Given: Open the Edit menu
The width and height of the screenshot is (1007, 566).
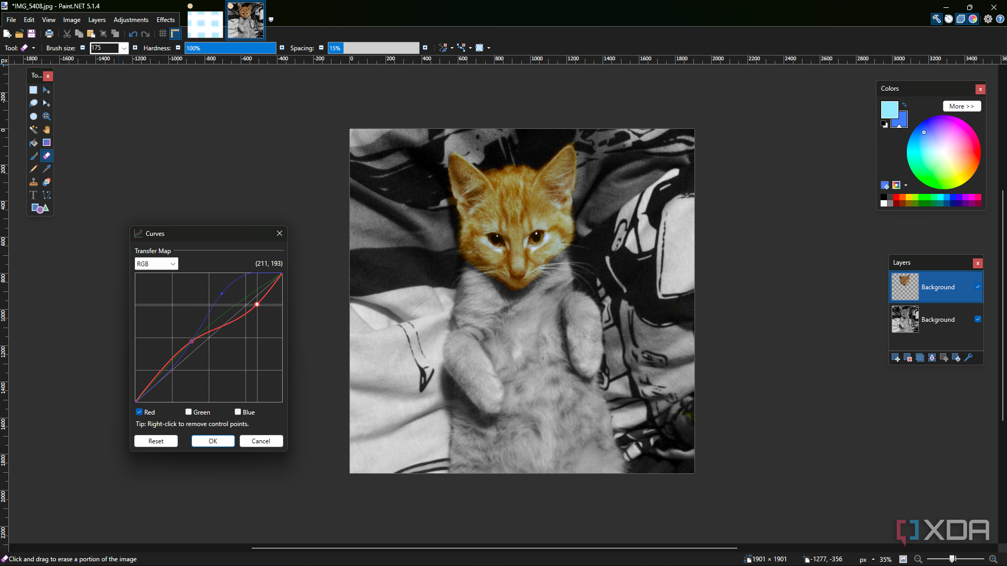Looking at the screenshot, I should [29, 19].
